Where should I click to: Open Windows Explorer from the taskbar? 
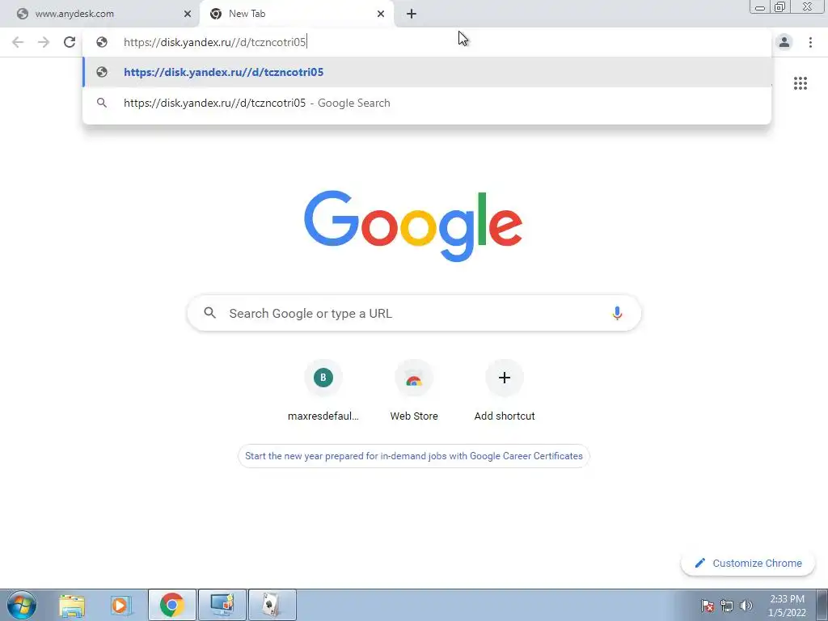tap(72, 605)
